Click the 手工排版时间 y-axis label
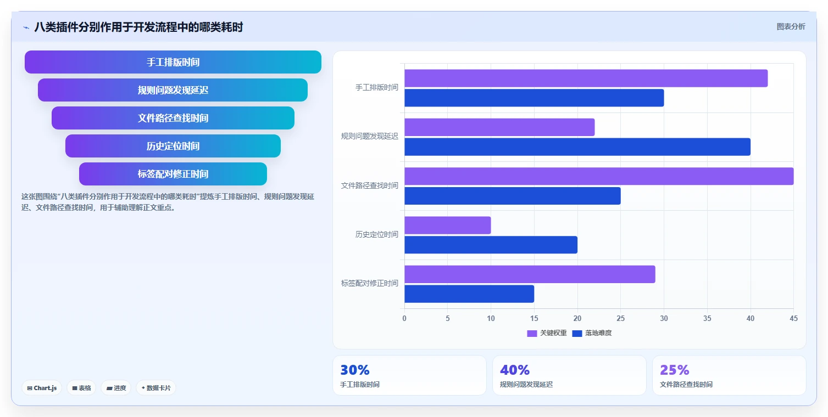The width and height of the screenshot is (828, 417). pos(377,88)
